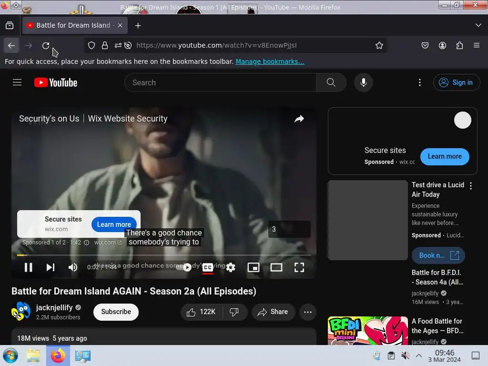Reload the current page
The width and height of the screenshot is (488, 366).
coord(46,45)
